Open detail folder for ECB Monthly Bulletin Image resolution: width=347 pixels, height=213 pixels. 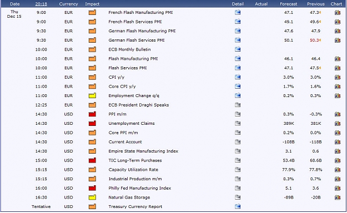pyautogui.click(x=238, y=49)
